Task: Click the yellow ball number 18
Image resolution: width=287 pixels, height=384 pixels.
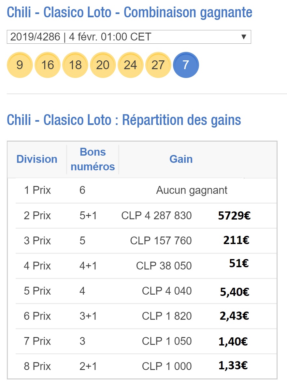Action: coord(75,65)
